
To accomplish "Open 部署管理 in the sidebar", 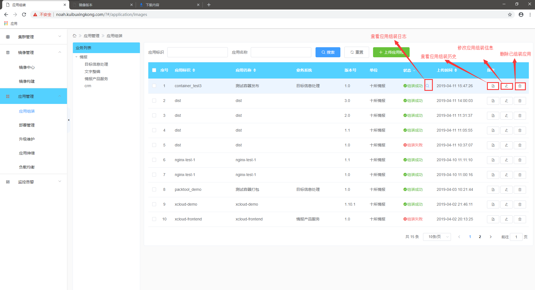I will [x=27, y=125].
